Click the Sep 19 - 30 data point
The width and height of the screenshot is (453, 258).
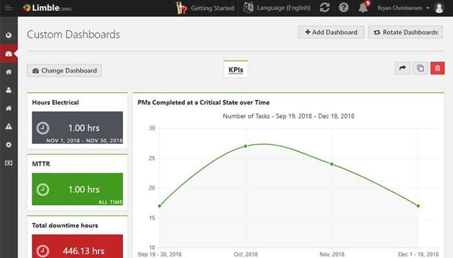159,206
